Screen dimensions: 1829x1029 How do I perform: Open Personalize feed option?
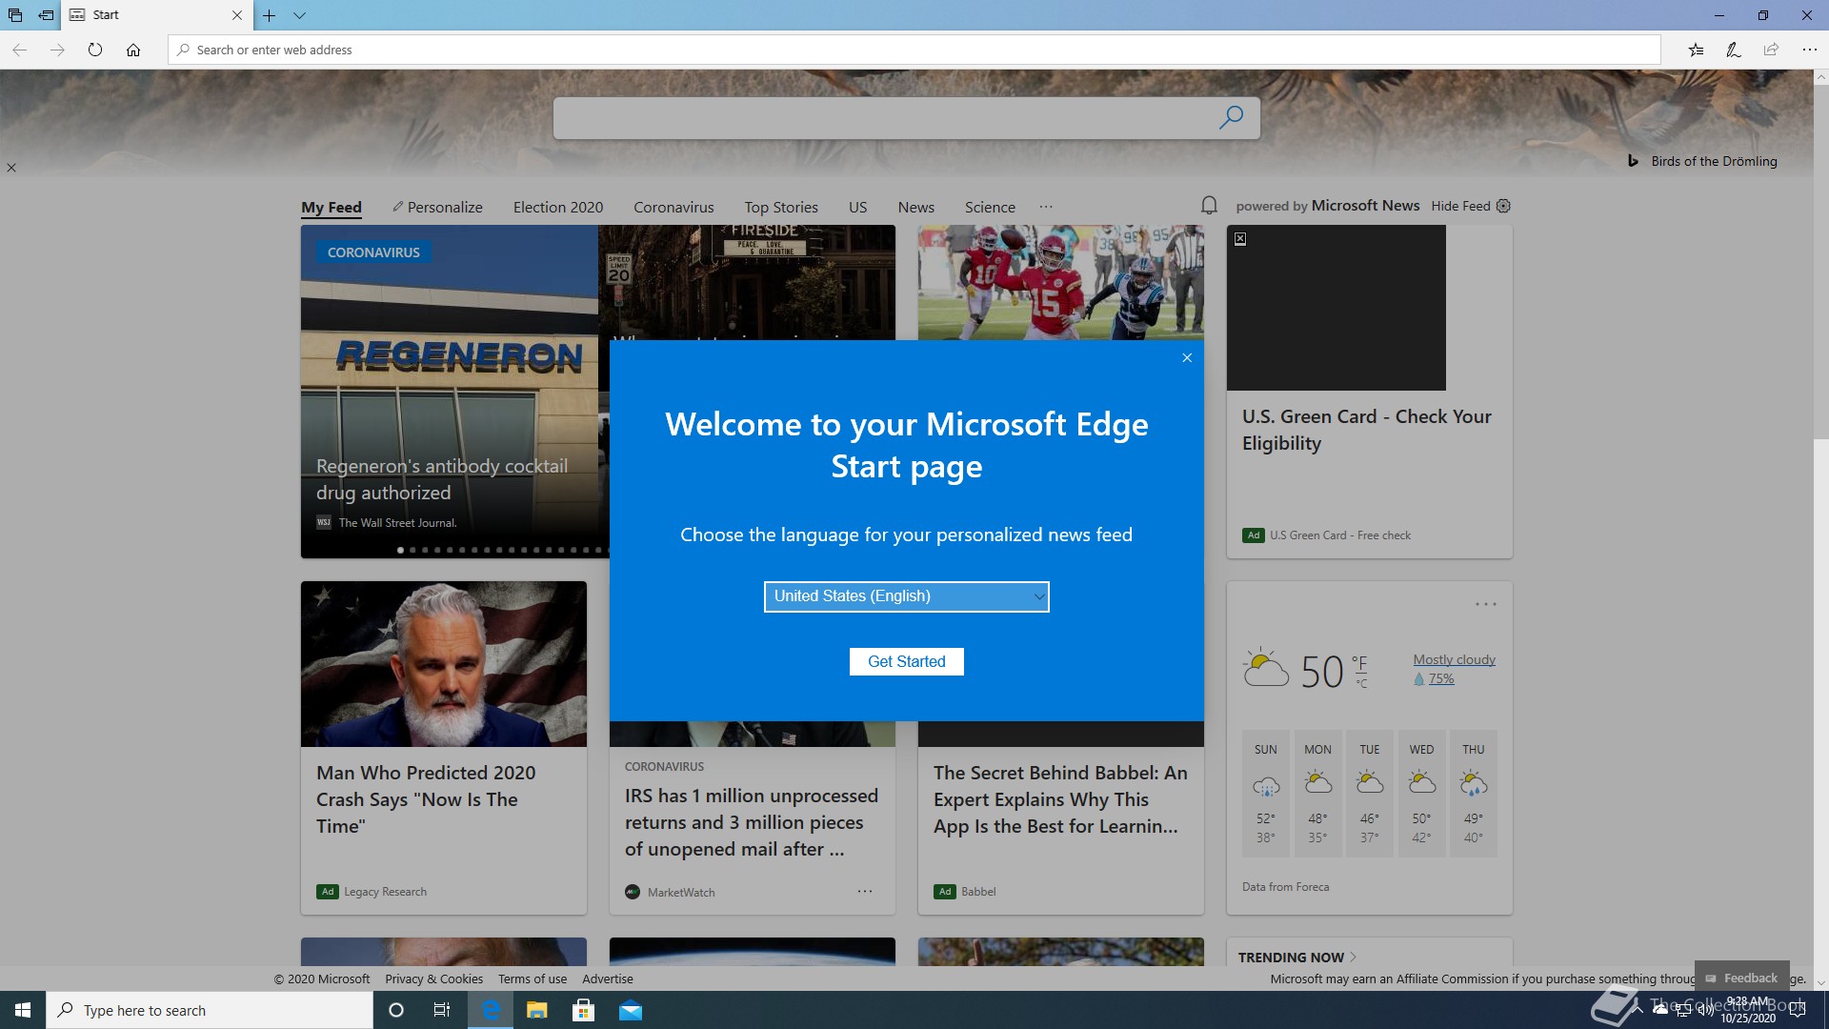click(437, 207)
